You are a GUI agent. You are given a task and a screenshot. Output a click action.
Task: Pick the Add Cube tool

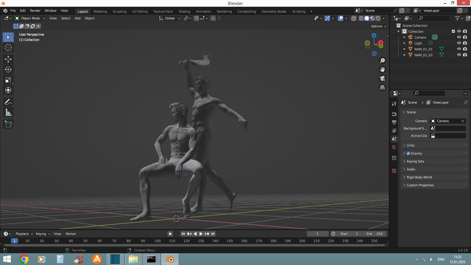coord(8,124)
